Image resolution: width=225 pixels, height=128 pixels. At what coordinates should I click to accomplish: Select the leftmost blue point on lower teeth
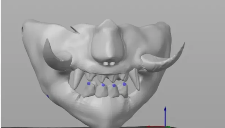point(89,83)
